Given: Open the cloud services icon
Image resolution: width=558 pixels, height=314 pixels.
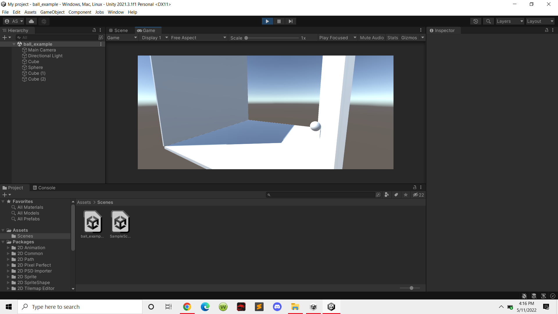Looking at the screenshot, I should click(x=31, y=21).
